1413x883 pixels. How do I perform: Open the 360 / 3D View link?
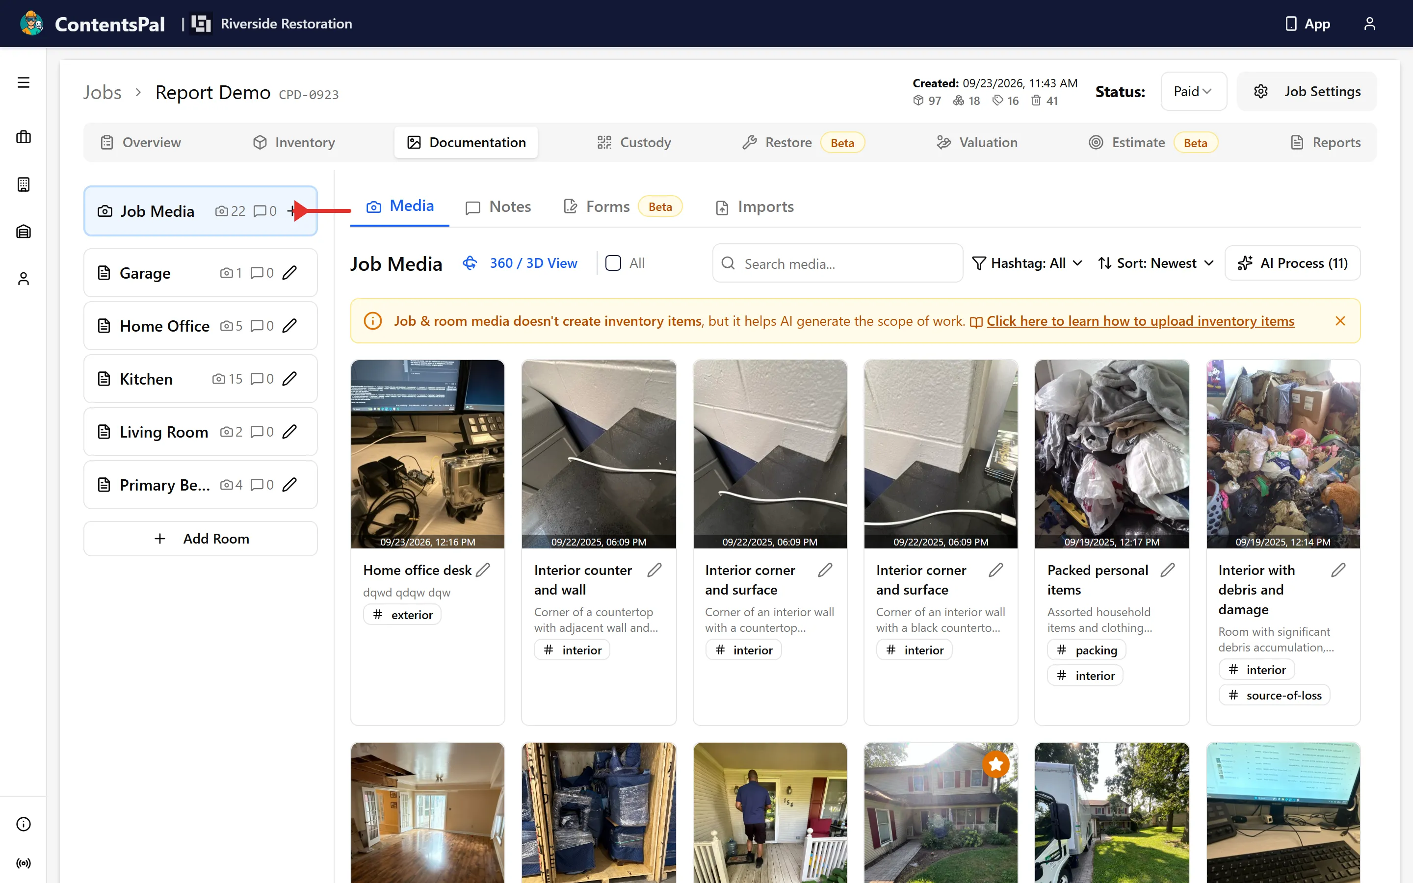[x=520, y=263]
